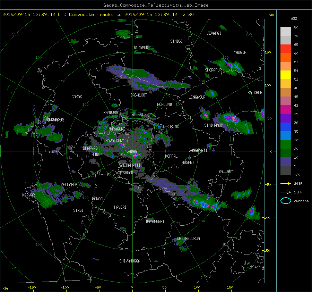Click the -20 value at legend bottom
312x292 pixels.
tap(297, 175)
